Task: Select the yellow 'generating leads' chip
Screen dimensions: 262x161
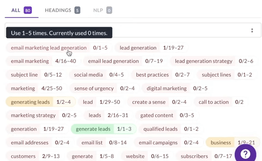Action: tap(41, 102)
